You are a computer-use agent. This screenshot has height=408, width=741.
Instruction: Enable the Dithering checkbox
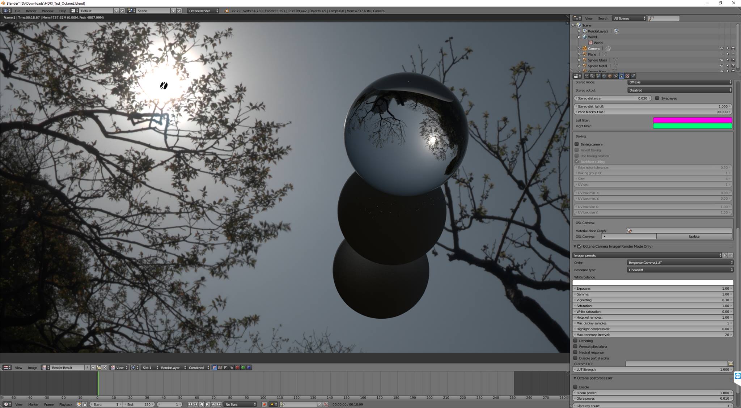coord(575,341)
